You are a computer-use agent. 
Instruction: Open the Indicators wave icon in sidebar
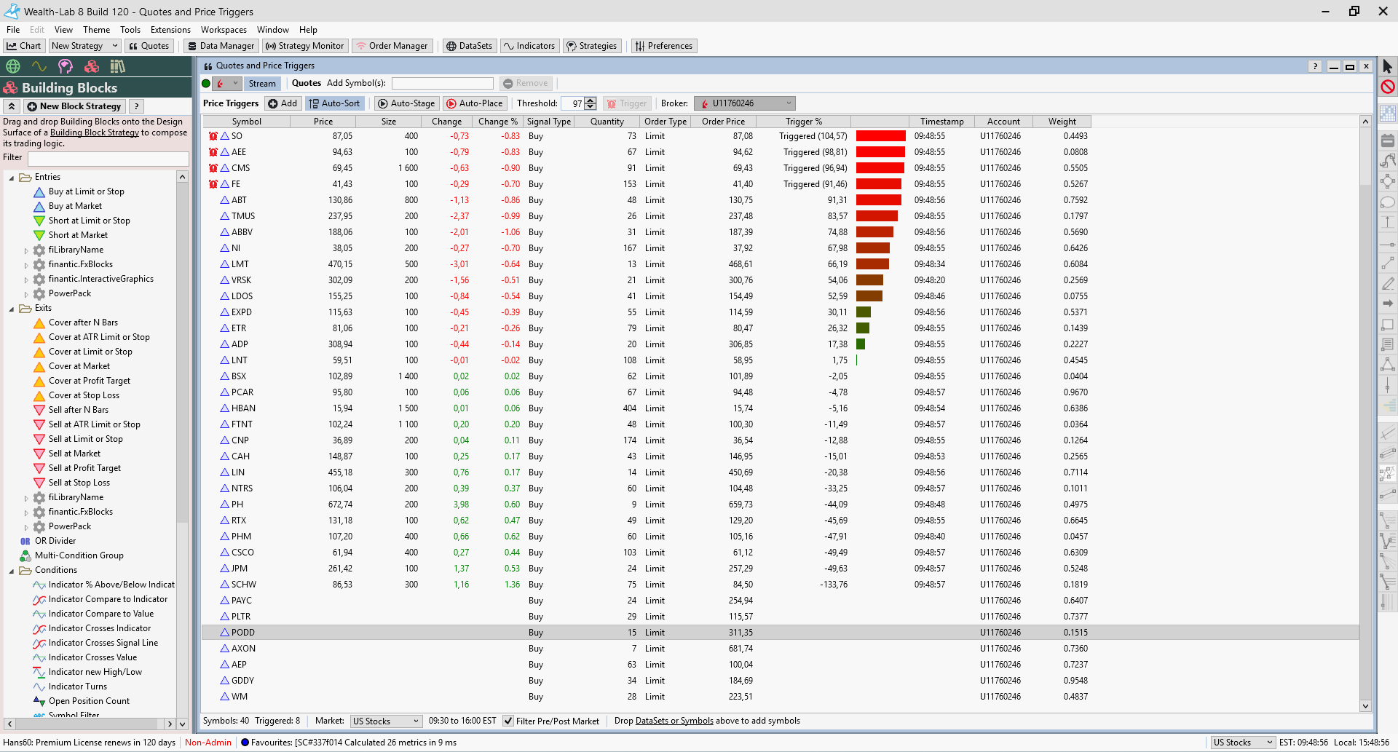point(39,66)
